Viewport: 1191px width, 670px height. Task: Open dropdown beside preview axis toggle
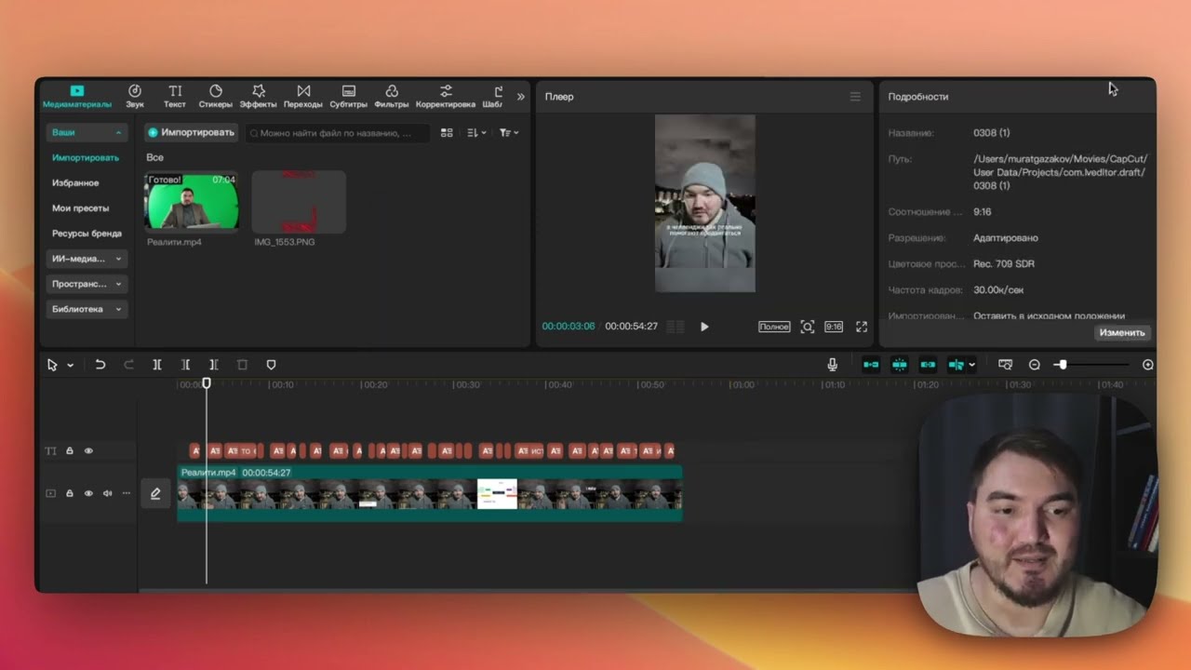tap(971, 365)
